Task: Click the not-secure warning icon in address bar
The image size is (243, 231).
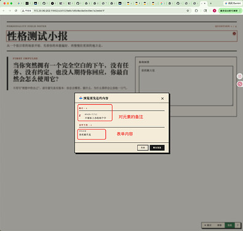Action: 23,10
